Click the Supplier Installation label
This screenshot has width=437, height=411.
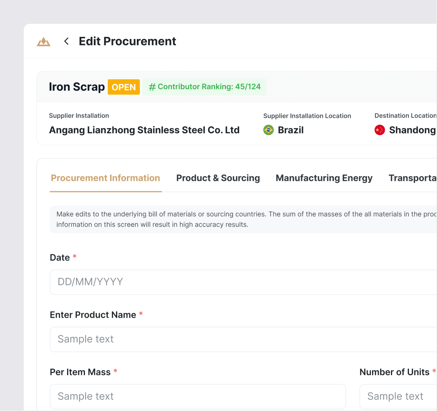click(x=79, y=116)
